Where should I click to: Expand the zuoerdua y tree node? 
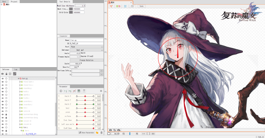[20, 101]
